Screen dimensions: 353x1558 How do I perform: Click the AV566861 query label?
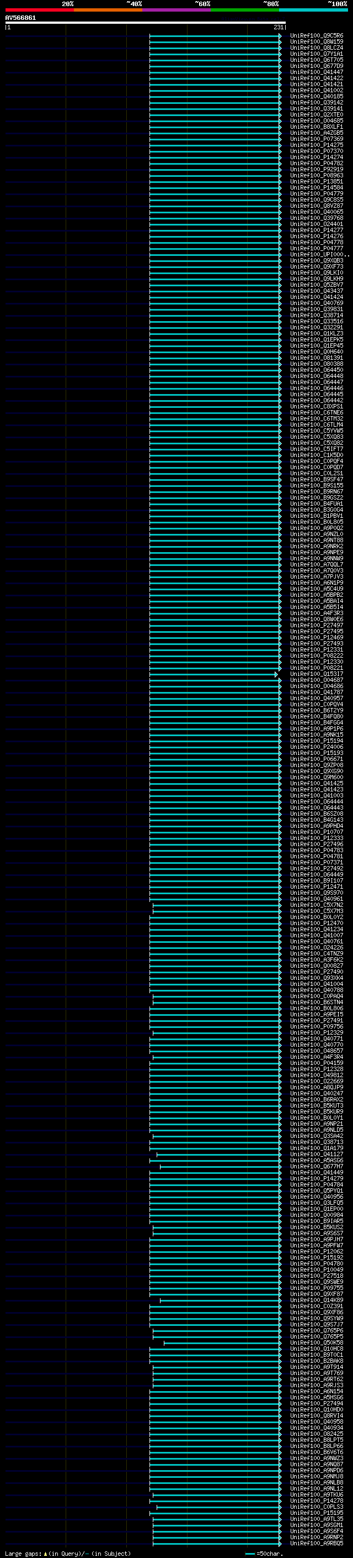20,18
